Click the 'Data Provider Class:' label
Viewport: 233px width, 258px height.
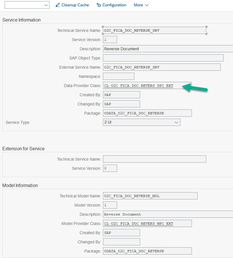[x=82, y=86]
